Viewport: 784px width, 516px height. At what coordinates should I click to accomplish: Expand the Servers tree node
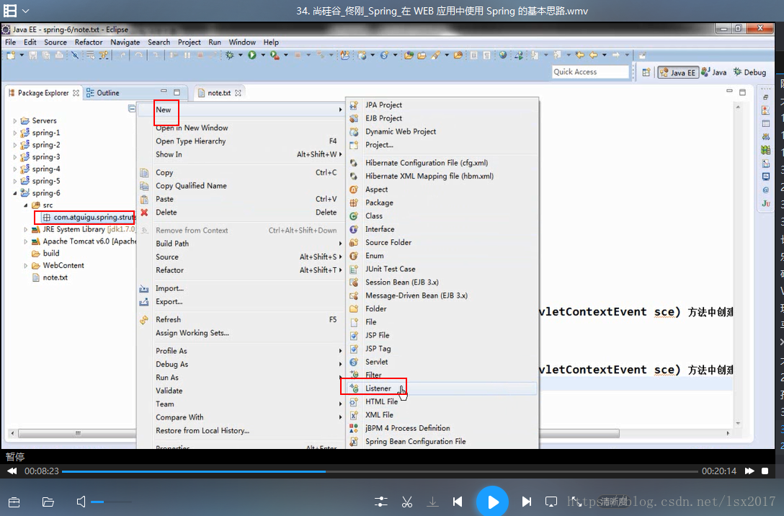point(14,121)
